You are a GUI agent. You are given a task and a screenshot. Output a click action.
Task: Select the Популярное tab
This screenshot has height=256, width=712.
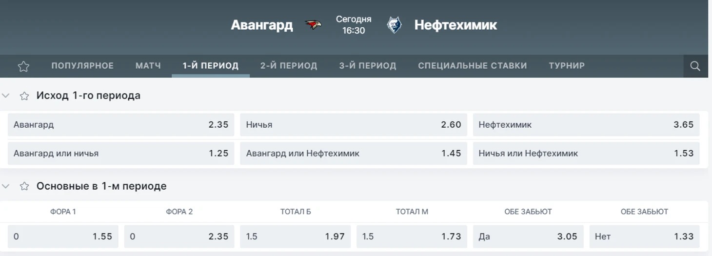(82, 66)
